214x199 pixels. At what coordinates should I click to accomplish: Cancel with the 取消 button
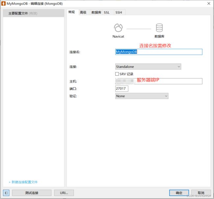tap(201, 193)
